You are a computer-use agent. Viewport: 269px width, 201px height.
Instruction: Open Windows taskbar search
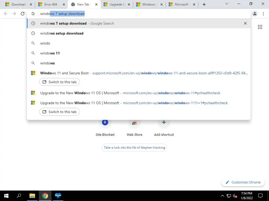pyautogui.click(x=19, y=196)
